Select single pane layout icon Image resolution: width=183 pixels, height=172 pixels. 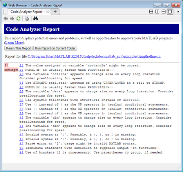click(x=170, y=12)
